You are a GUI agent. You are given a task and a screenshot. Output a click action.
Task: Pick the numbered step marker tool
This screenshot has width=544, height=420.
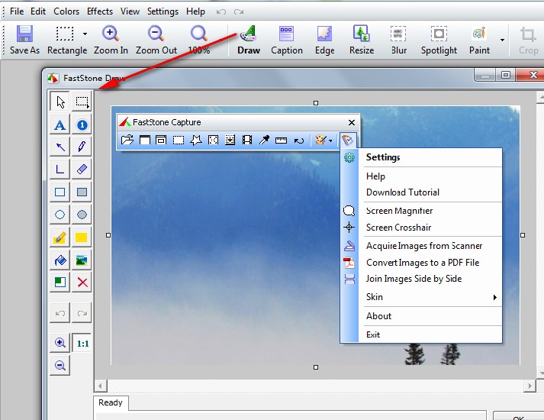82,124
